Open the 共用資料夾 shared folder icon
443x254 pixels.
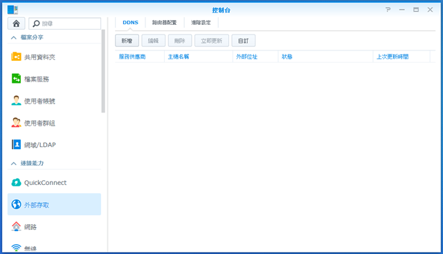click(16, 57)
